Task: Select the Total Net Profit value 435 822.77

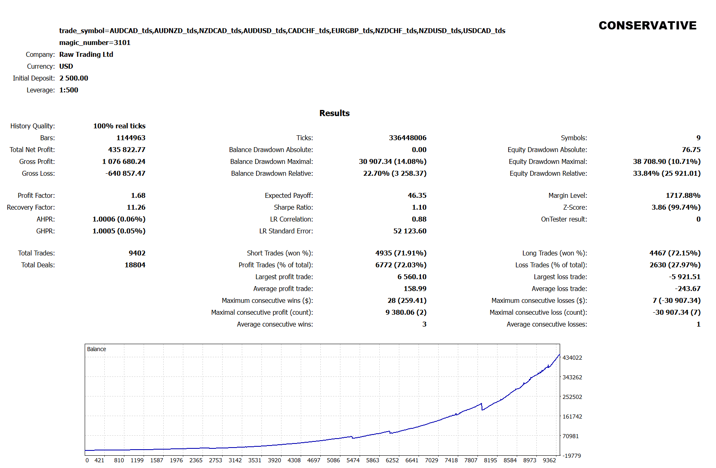Action: [126, 150]
